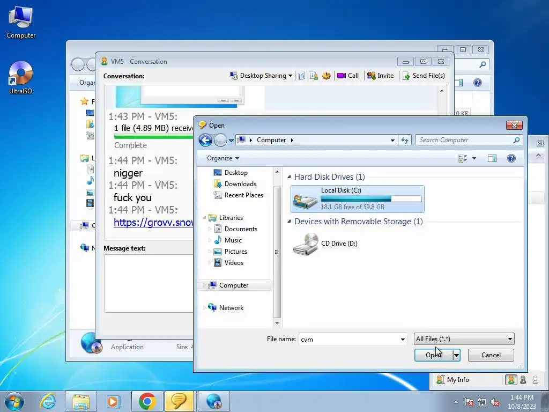549x412 pixels.
Task: Open the Computer desktop icon
Action: pyautogui.click(x=21, y=23)
